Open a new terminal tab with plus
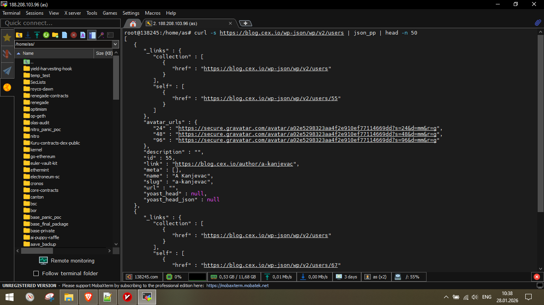The width and height of the screenshot is (544, 305). coord(245,23)
